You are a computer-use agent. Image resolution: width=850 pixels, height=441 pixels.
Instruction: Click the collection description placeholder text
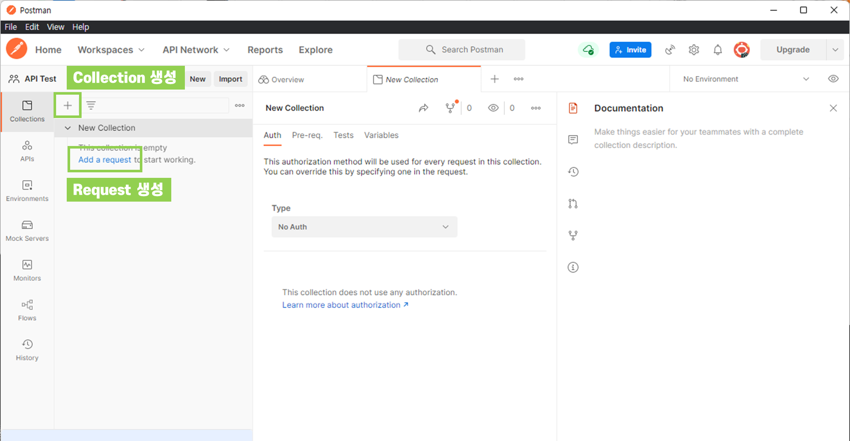pos(698,138)
